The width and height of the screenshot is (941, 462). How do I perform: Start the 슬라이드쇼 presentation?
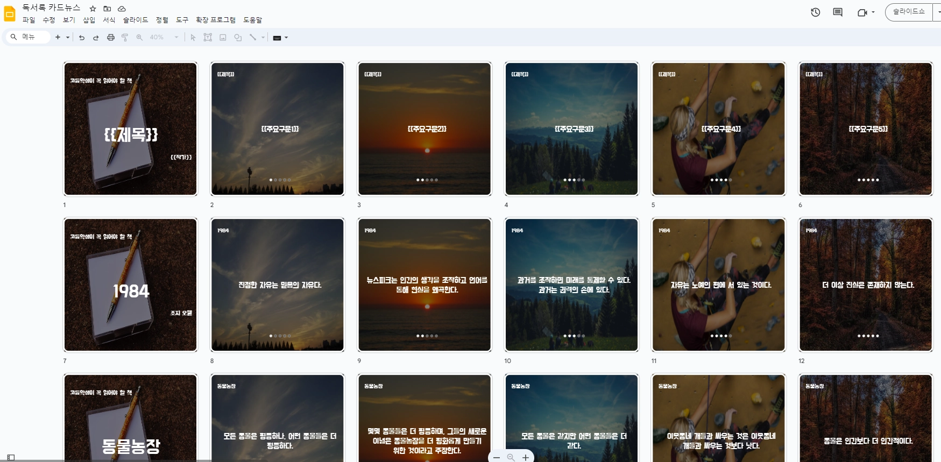(x=909, y=12)
